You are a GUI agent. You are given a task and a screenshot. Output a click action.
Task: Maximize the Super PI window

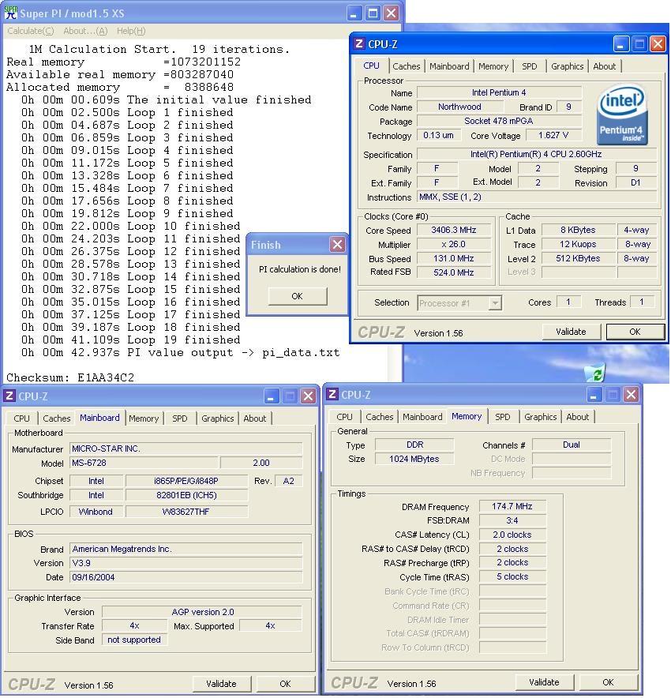[373, 13]
